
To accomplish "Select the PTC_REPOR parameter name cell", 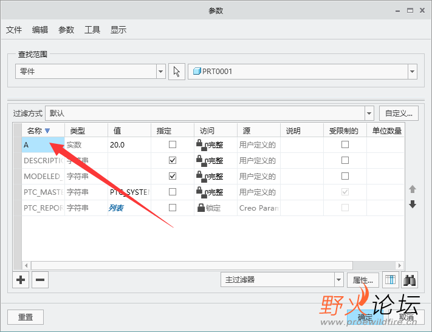I will tap(43, 208).
